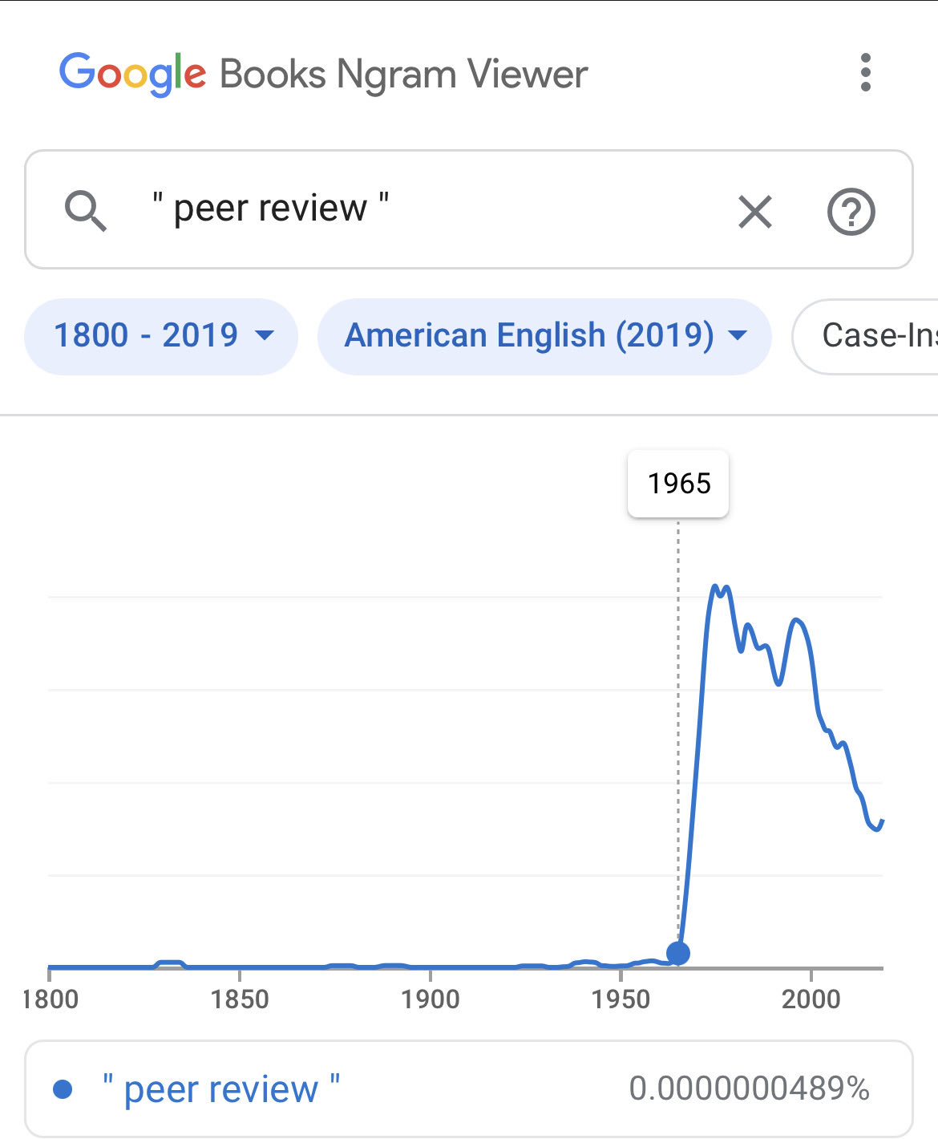Click the 1950 x-axis label
Viewport: 938px width, 1139px height.
[x=621, y=999]
